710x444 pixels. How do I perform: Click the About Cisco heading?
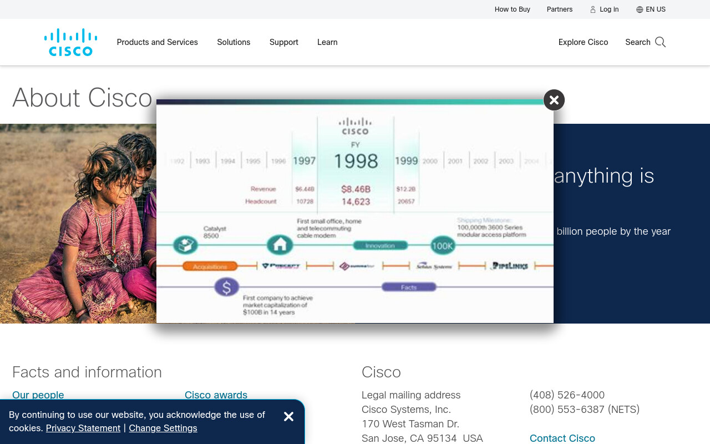[x=82, y=98]
